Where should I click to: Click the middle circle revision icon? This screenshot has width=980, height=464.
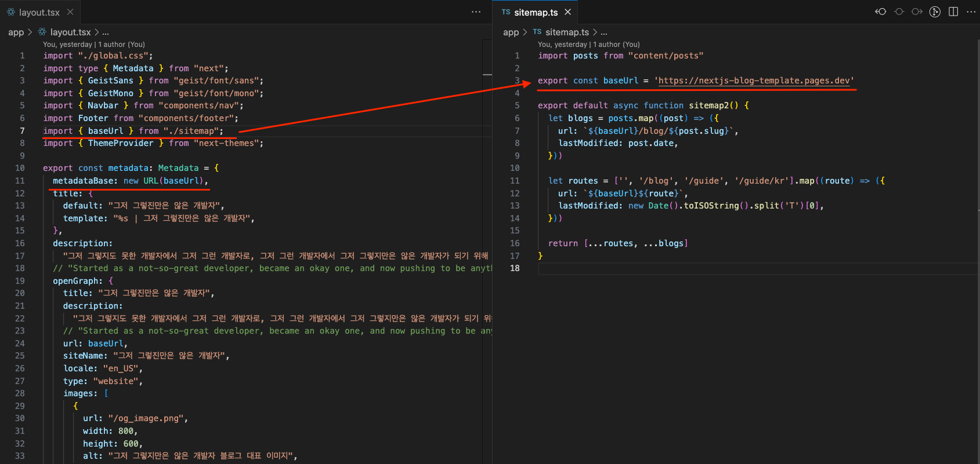coord(899,12)
